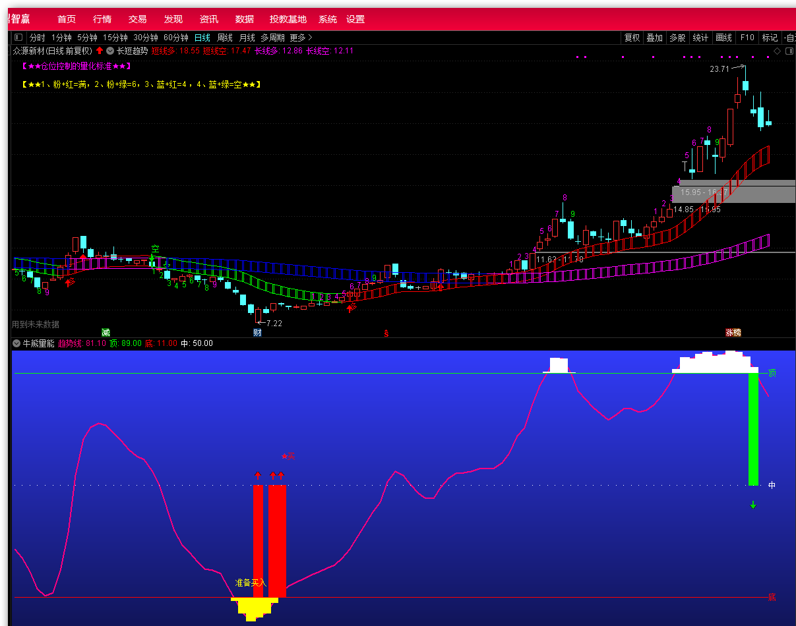
Task: Switch to 分时 intraday view
Action: (x=38, y=38)
